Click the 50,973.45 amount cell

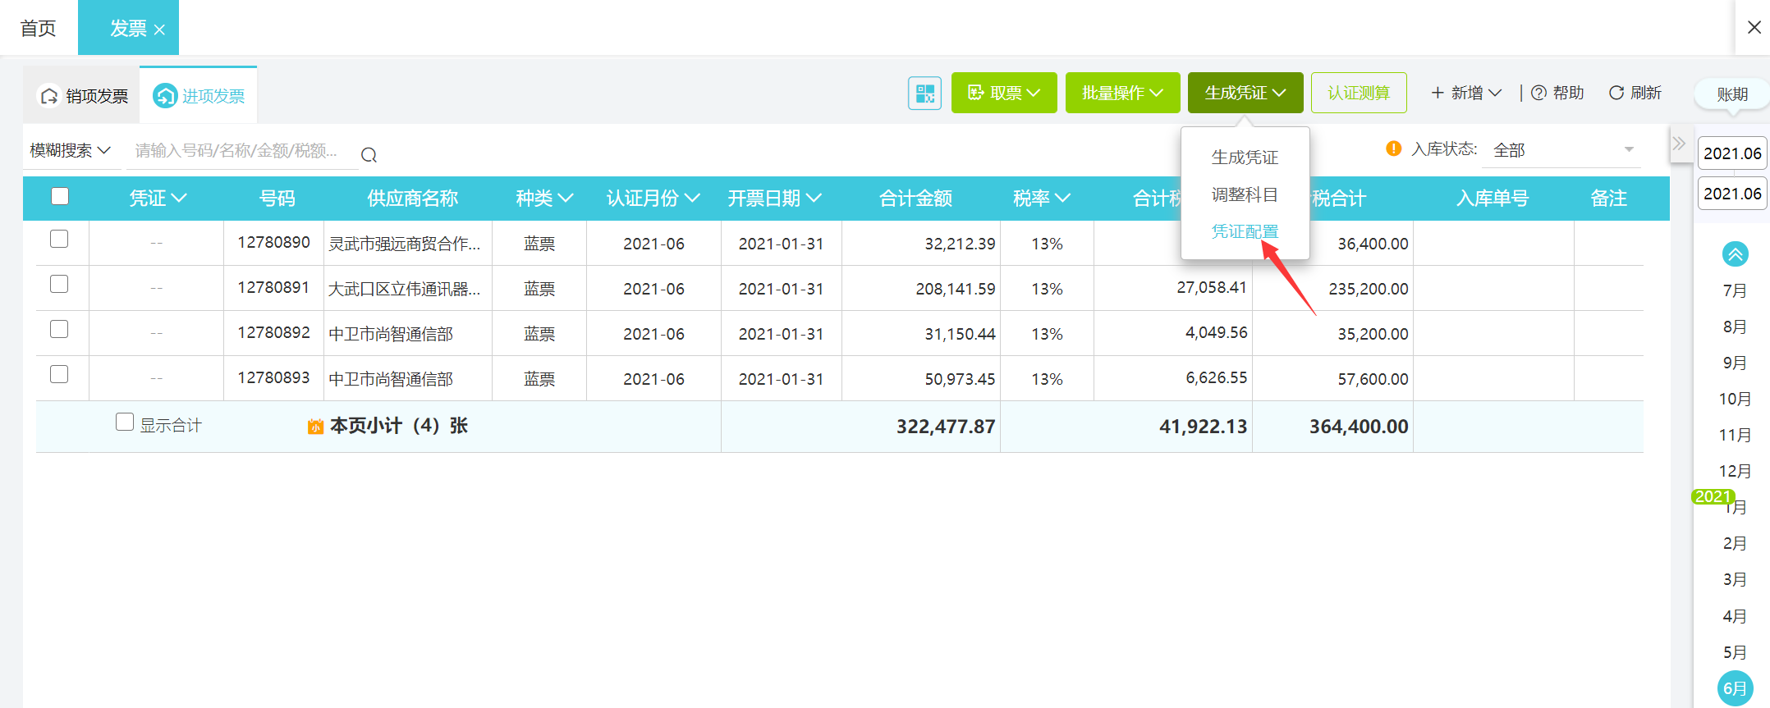click(960, 379)
